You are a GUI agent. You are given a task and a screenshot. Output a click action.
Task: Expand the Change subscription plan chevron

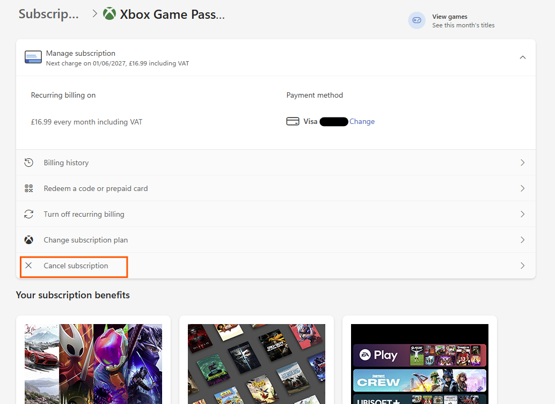522,240
